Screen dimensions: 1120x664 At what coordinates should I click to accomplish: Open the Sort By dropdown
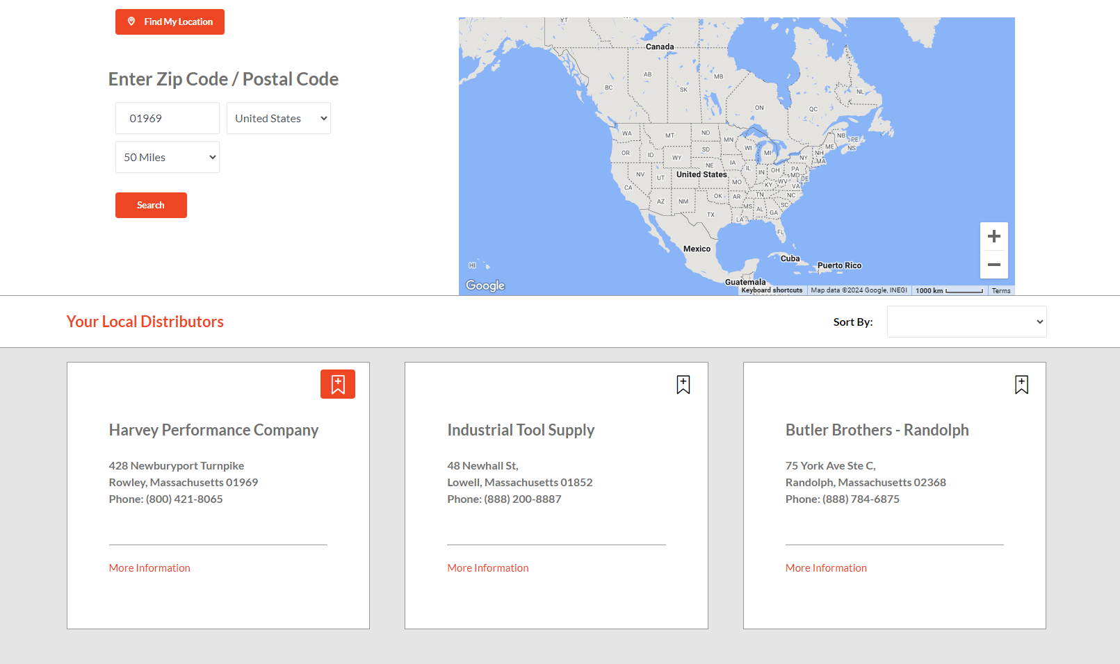(x=966, y=322)
